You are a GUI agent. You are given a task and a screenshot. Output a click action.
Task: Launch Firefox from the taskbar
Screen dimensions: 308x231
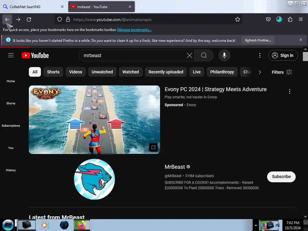[x=82, y=225]
